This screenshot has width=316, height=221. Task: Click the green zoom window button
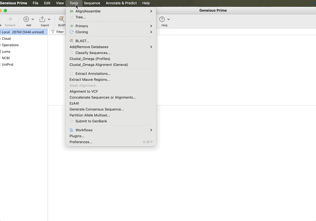tap(5, 11)
